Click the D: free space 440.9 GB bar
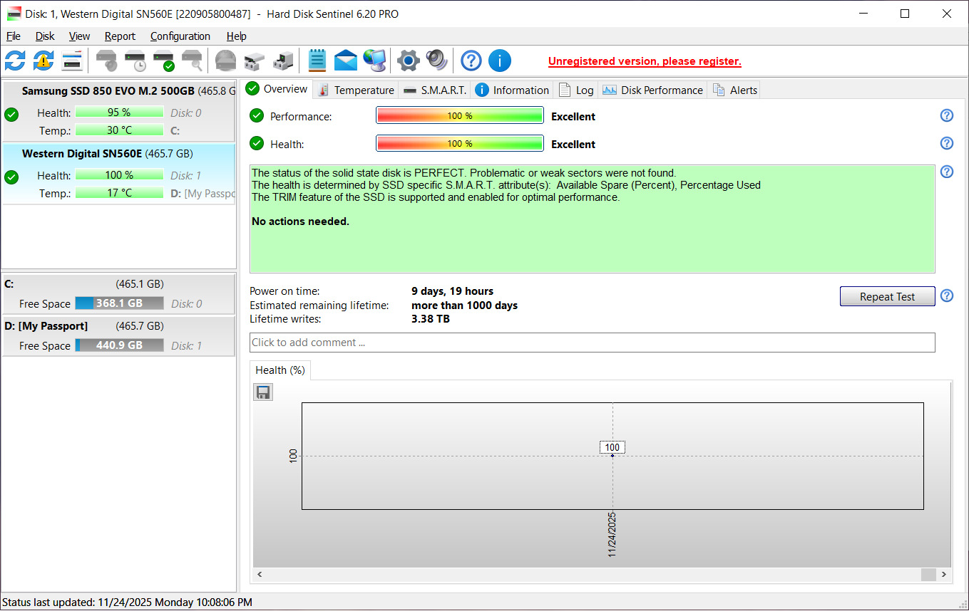 [119, 345]
